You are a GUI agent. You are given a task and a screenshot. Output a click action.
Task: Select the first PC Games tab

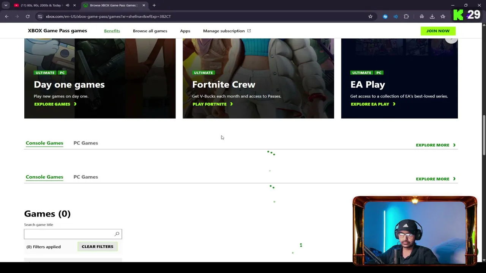click(86, 143)
